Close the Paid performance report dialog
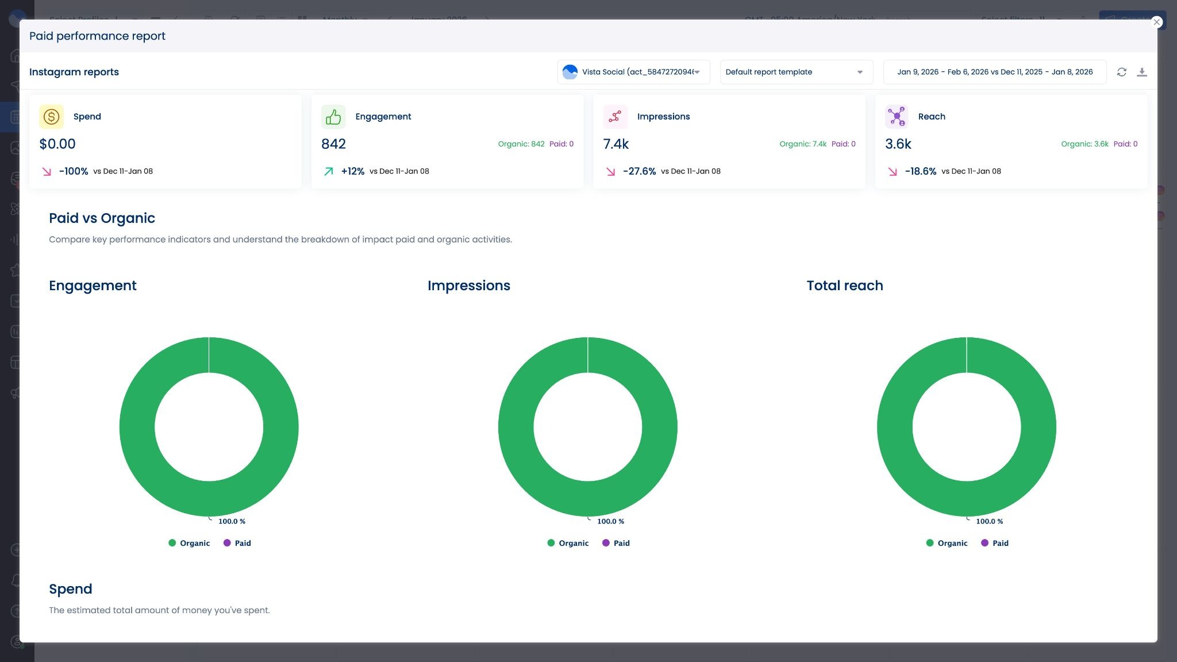The width and height of the screenshot is (1177, 662). 1157,22
